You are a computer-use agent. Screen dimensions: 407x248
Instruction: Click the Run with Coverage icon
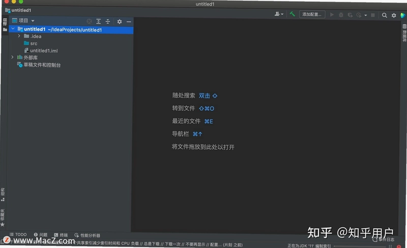pos(350,15)
